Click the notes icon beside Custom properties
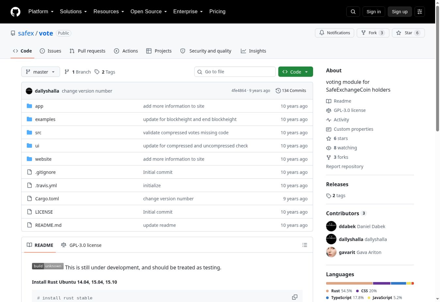This screenshot has width=440, height=302. pos(329,129)
